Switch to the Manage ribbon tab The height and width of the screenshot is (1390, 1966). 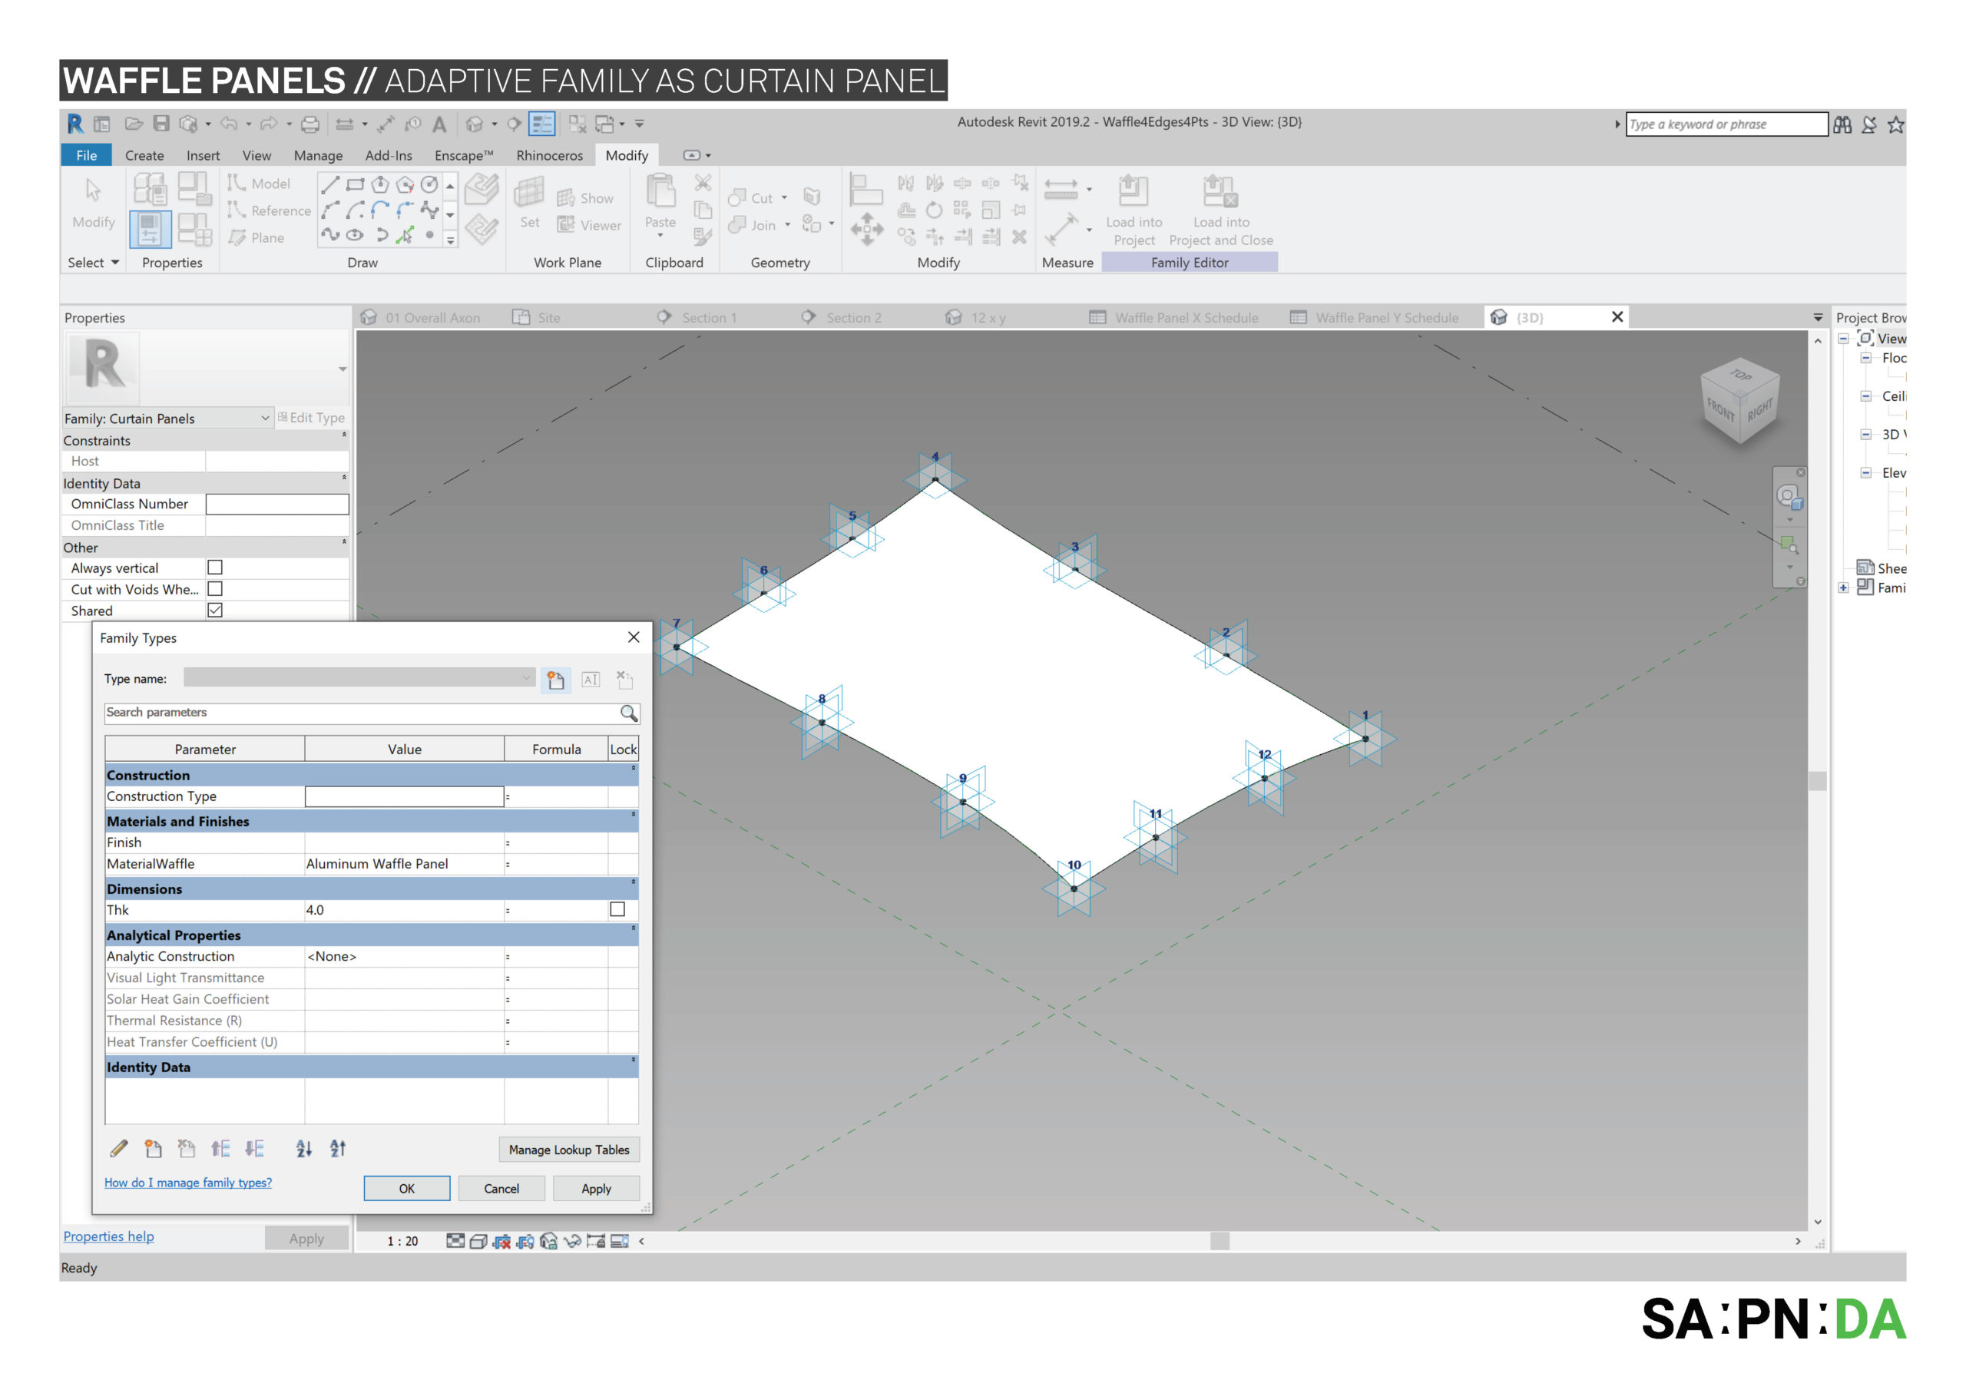tap(318, 155)
